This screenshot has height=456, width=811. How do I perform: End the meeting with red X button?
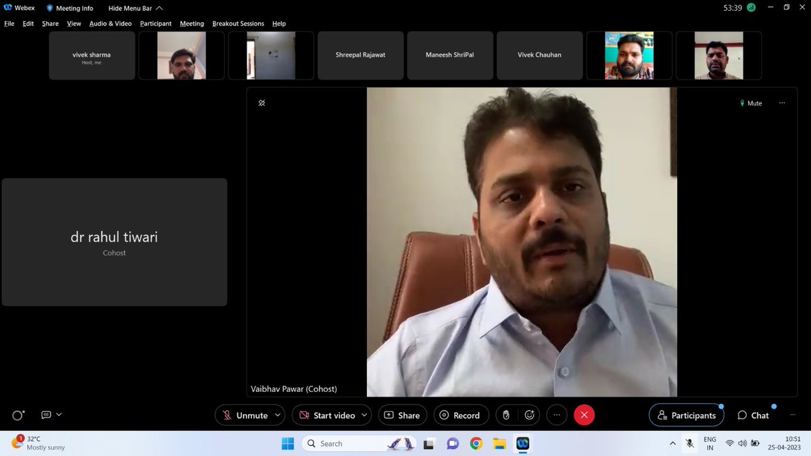[x=584, y=415]
